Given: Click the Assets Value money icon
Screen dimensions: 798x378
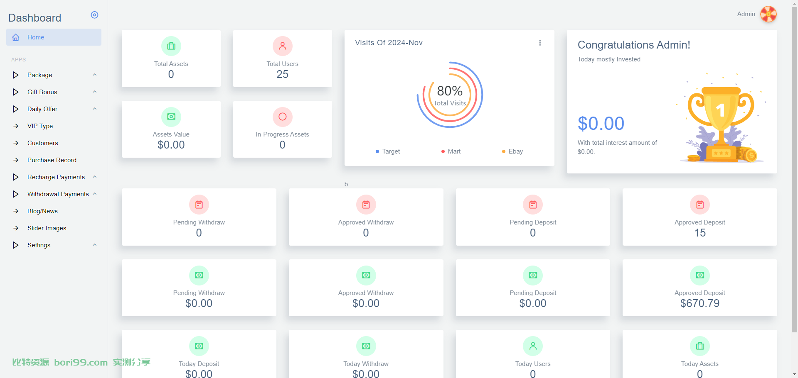Looking at the screenshot, I should click(x=171, y=117).
